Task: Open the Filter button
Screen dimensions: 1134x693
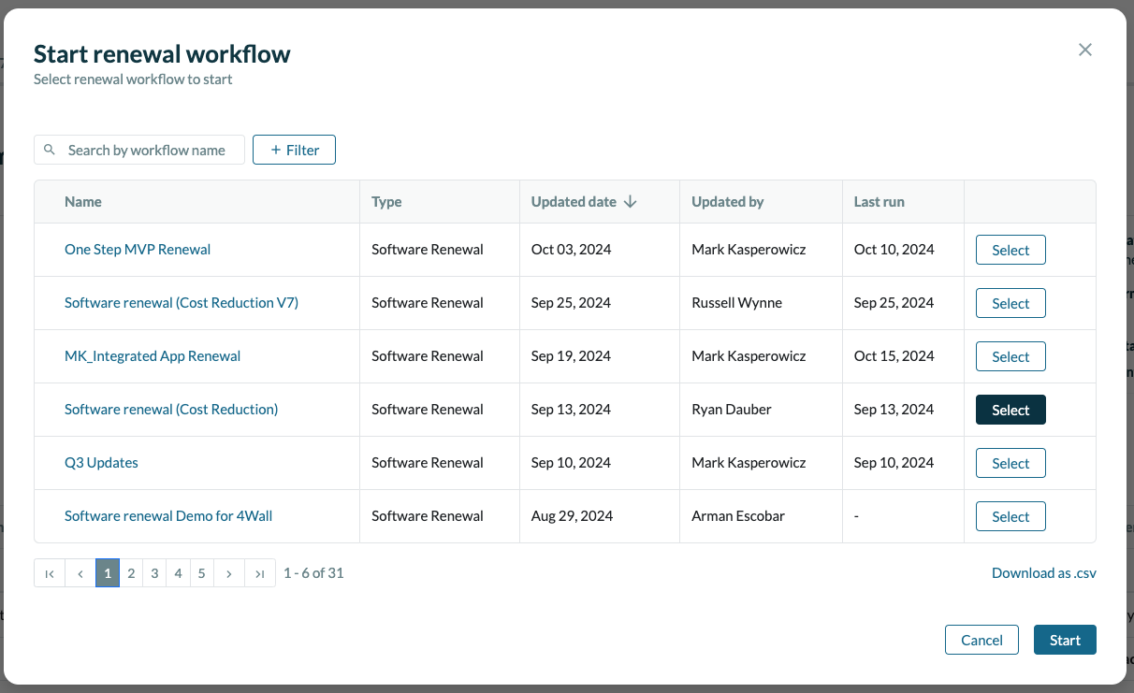Action: point(294,150)
